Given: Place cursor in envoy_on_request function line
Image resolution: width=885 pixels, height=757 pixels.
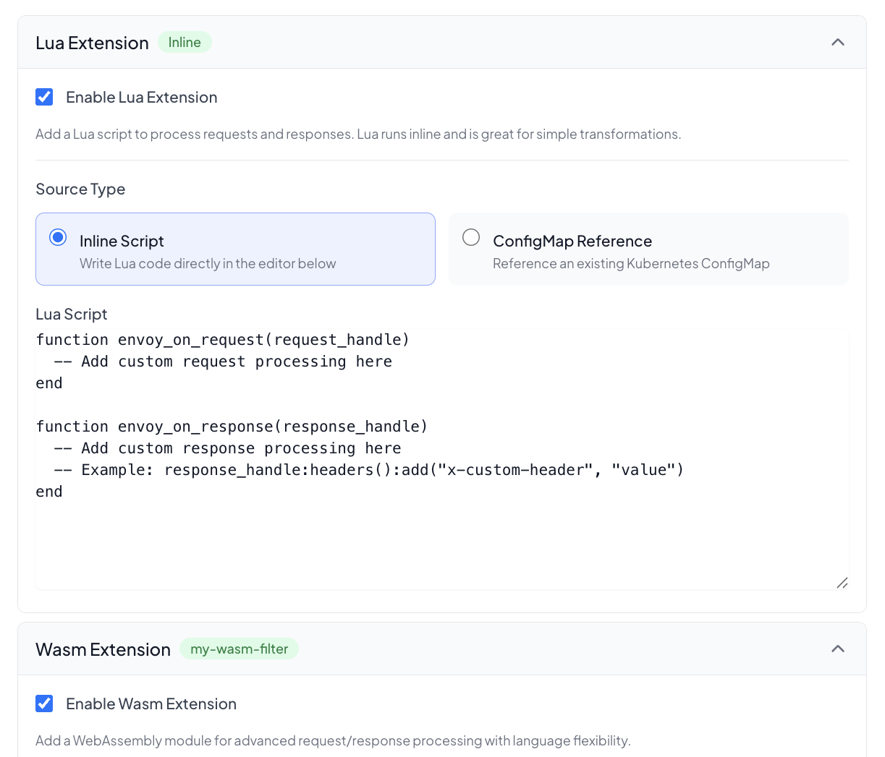Looking at the screenshot, I should point(223,340).
